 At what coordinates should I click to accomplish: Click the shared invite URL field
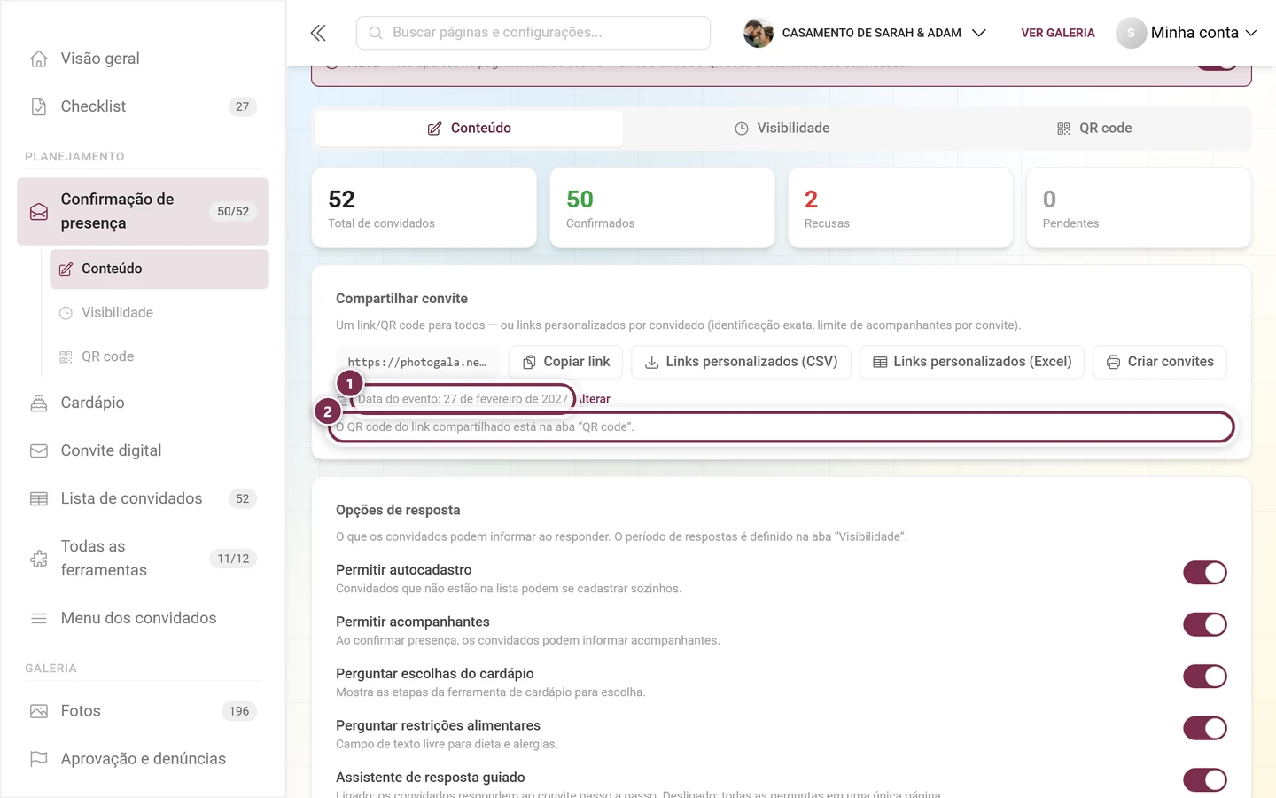pos(418,362)
